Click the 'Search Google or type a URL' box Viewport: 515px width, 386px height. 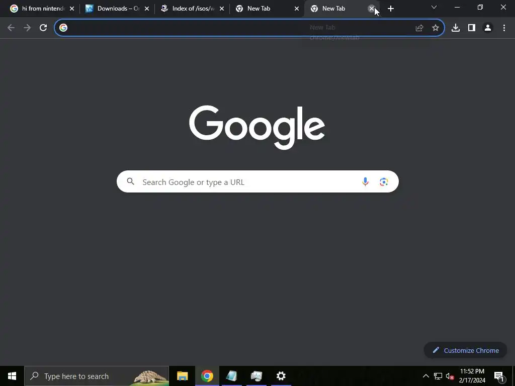[x=257, y=181]
